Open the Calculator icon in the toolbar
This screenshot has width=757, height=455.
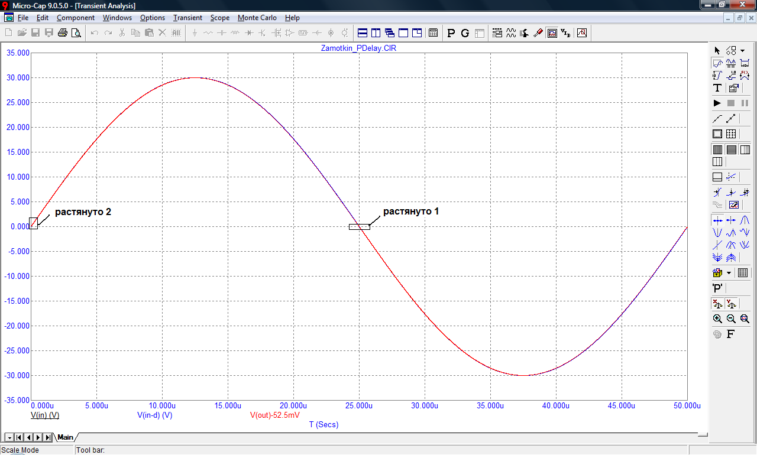tap(433, 33)
